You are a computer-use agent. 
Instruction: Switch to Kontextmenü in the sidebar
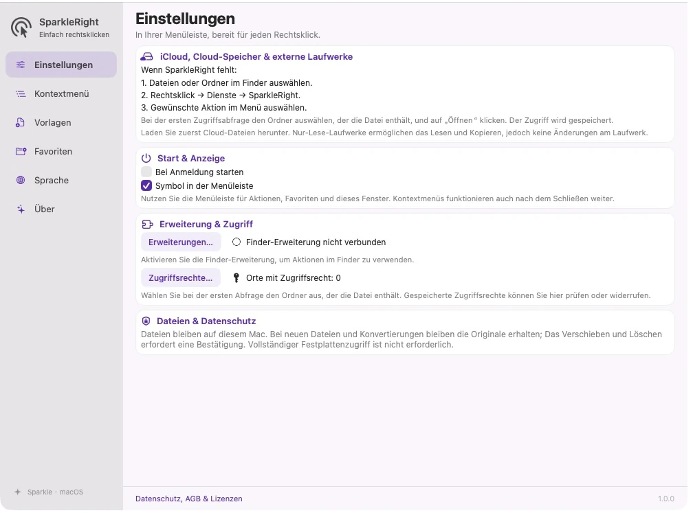click(61, 93)
